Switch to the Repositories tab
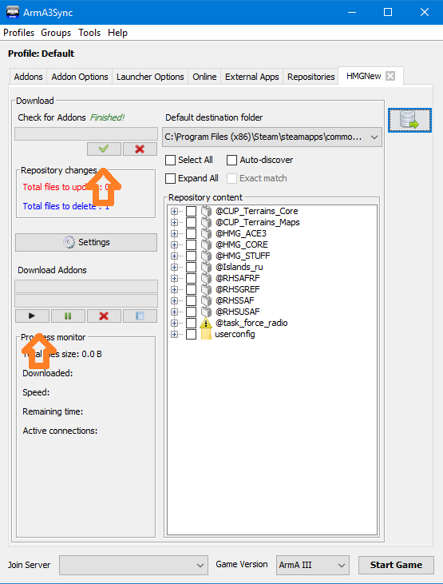Viewport: 443px width, 584px height. [x=310, y=77]
